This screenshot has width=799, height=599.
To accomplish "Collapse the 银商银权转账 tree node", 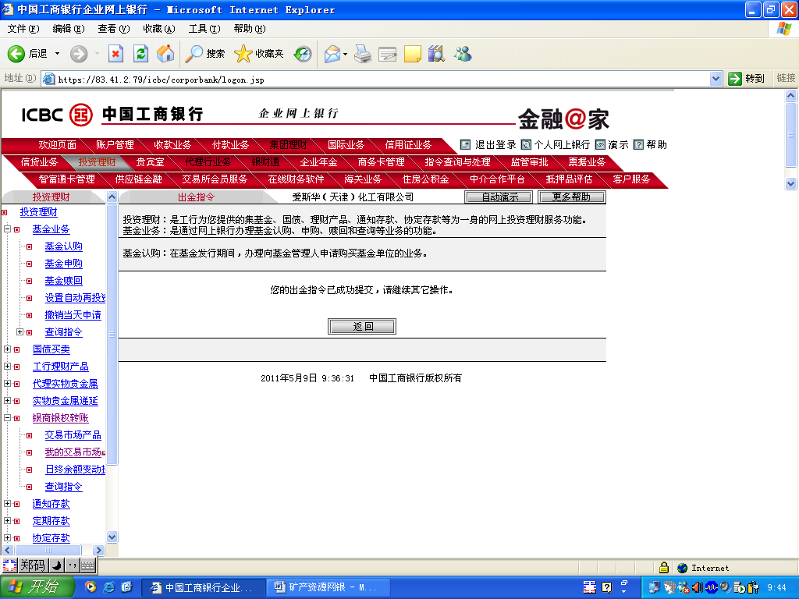I will point(7,418).
